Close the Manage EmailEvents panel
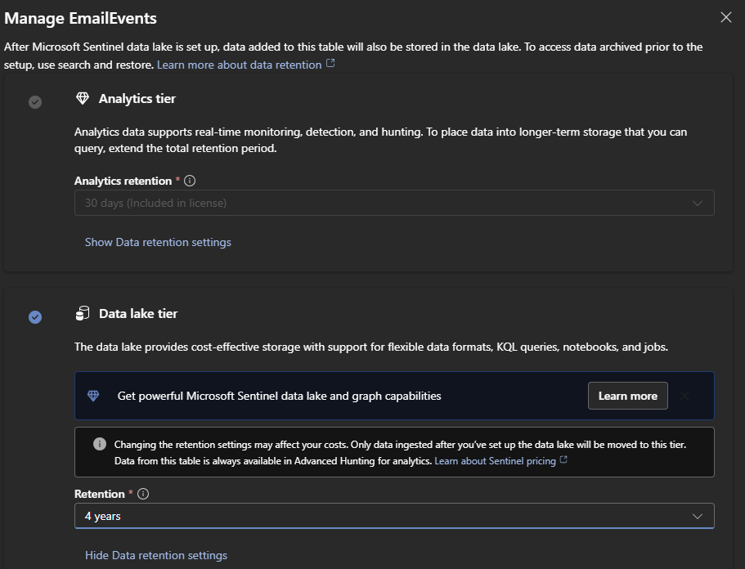The height and width of the screenshot is (569, 745). pos(725,17)
